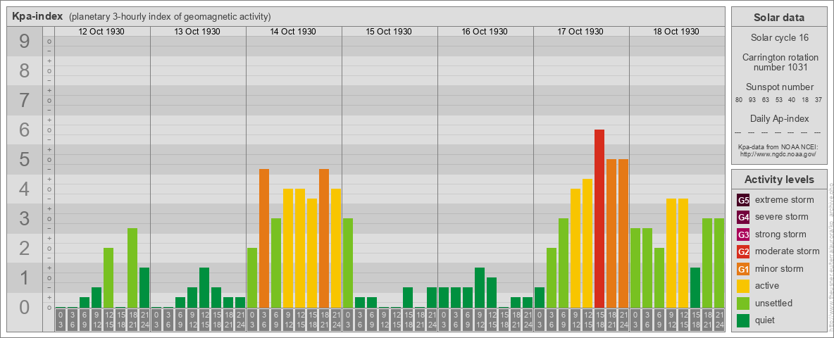Click the sunspot value 80
This screenshot has width=834, height=338.
coord(739,100)
